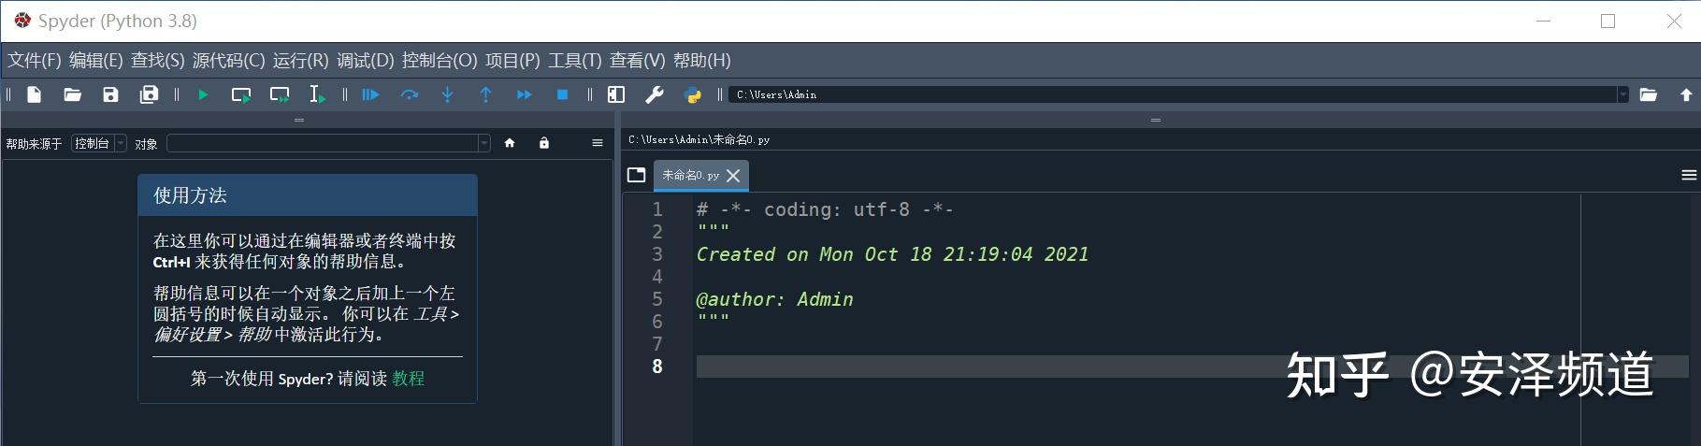Open Preferences with the wrench icon
Screen dimensions: 1701x446
(655, 94)
